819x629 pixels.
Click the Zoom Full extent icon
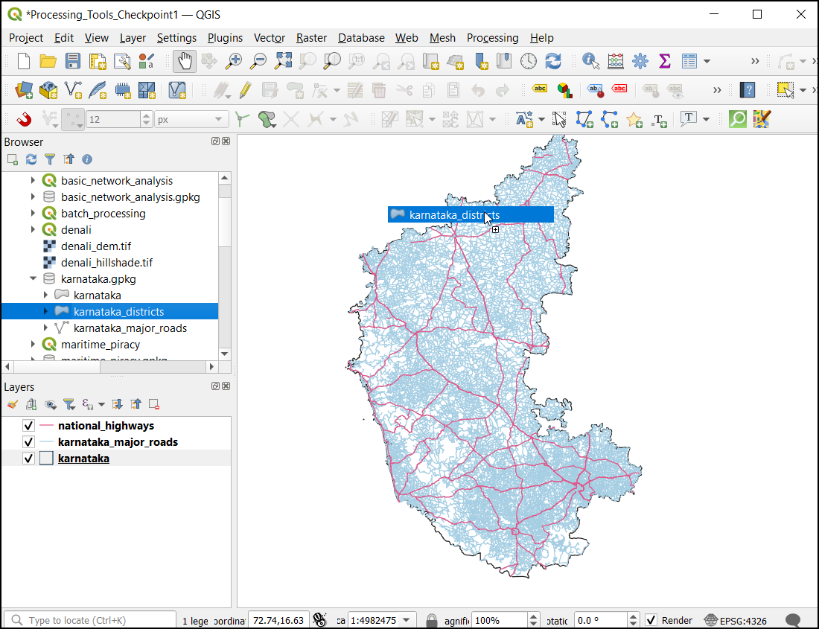(x=284, y=61)
